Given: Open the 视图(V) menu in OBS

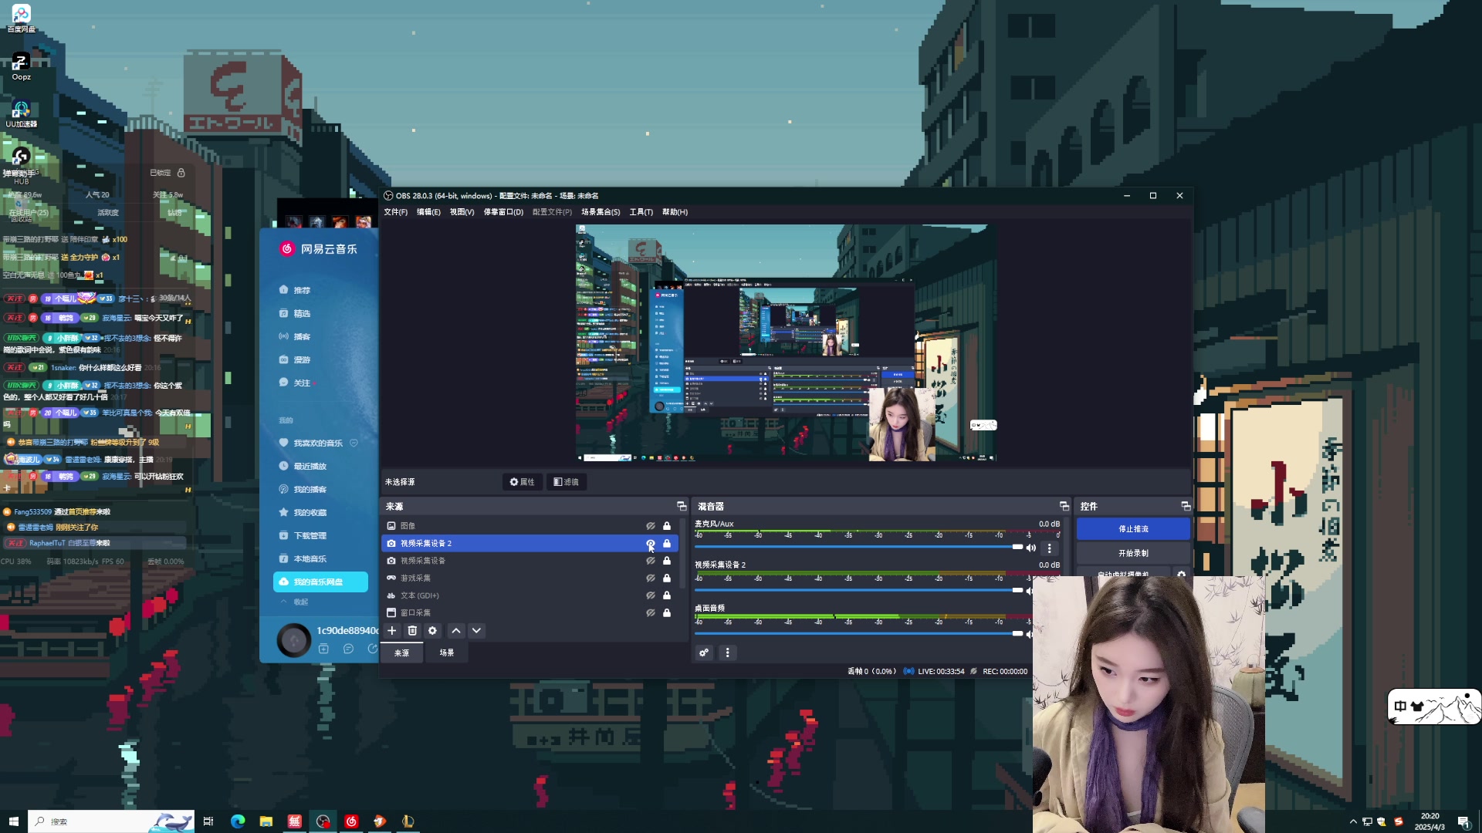Looking at the screenshot, I should [x=462, y=212].
